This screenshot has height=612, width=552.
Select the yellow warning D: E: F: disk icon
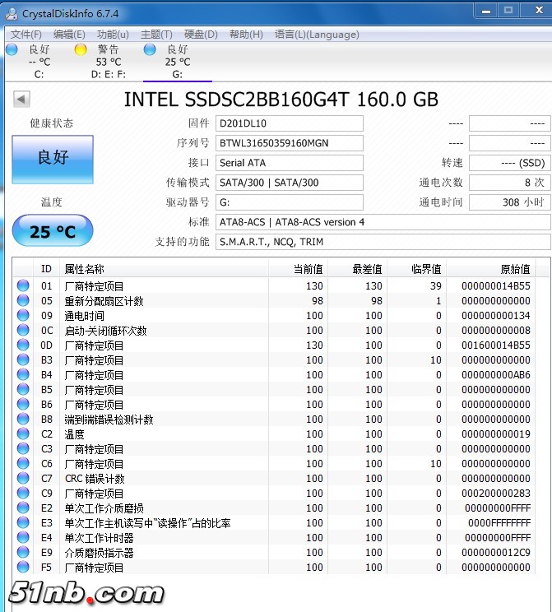tap(81, 50)
